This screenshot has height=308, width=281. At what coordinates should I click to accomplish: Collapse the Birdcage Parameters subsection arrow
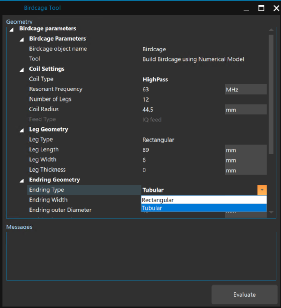pos(22,40)
